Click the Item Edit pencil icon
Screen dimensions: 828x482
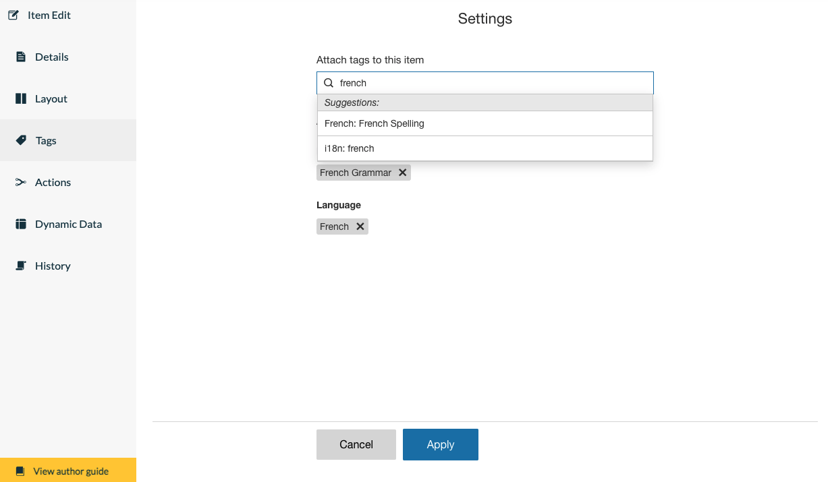coord(13,15)
